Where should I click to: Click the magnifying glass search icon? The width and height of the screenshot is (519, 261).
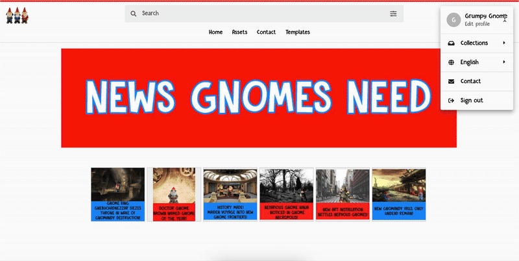134,14
